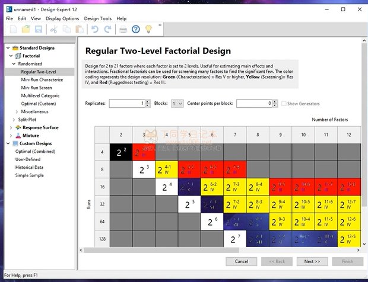Screen dimensions: 368x282
Task: Click the Save disk icon
Action: tap(38, 29)
